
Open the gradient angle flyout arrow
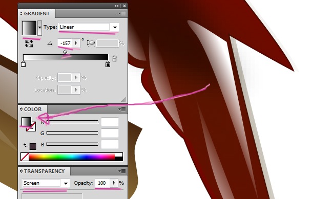pos(76,43)
